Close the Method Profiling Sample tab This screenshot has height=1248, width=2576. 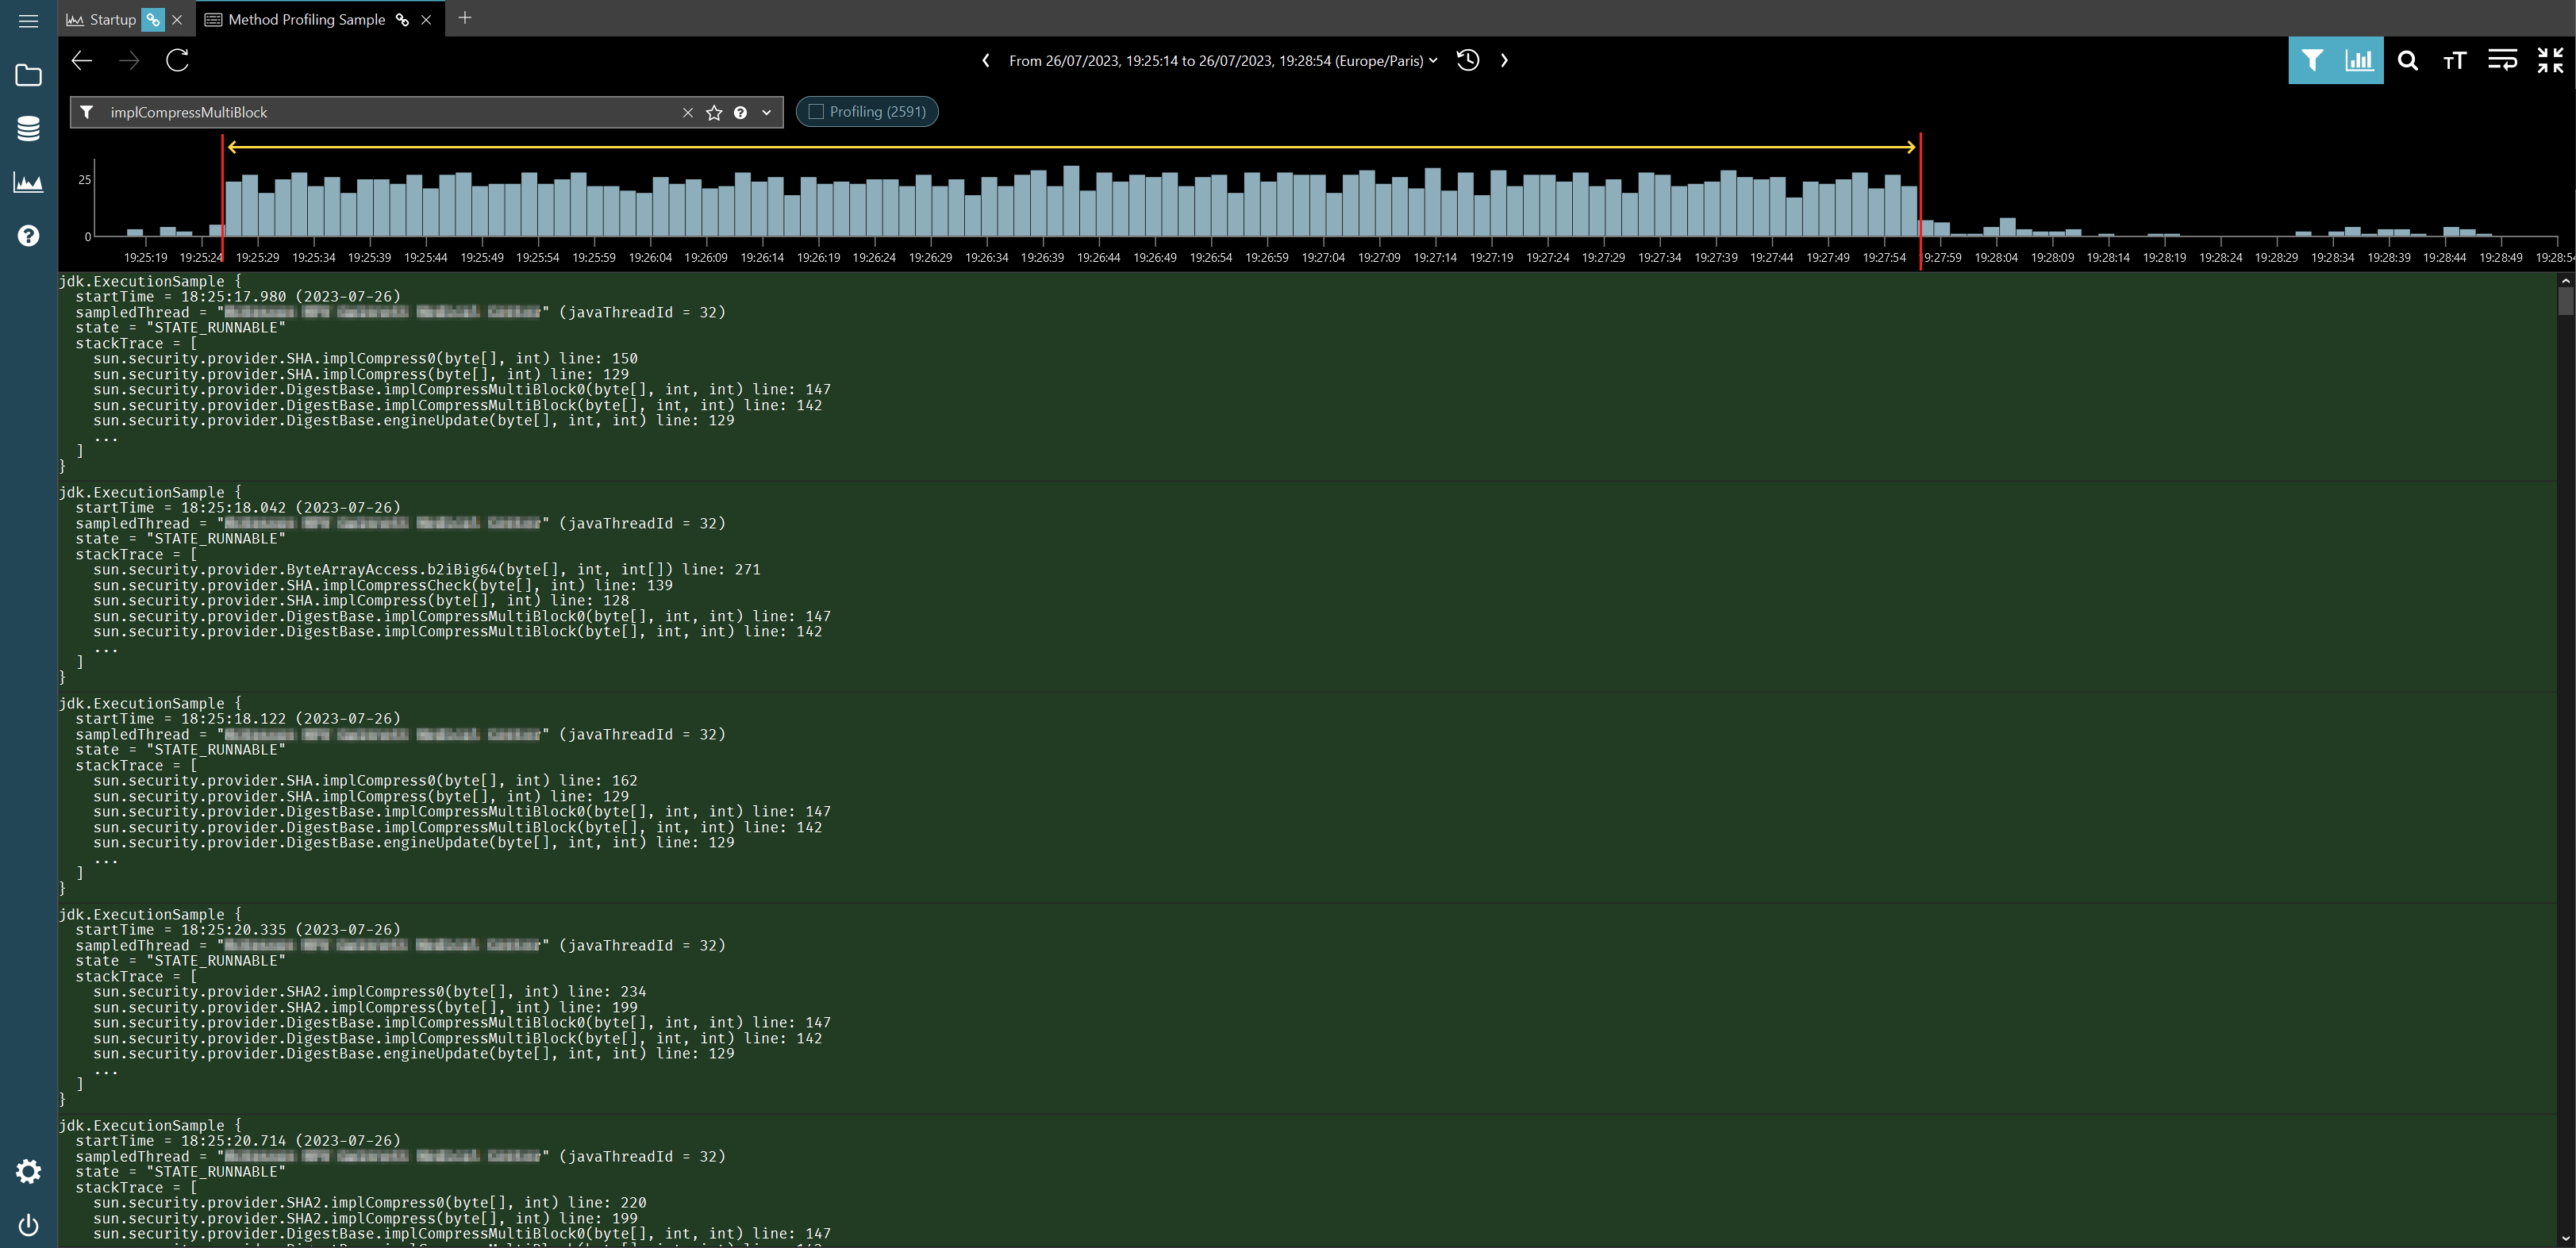click(426, 20)
